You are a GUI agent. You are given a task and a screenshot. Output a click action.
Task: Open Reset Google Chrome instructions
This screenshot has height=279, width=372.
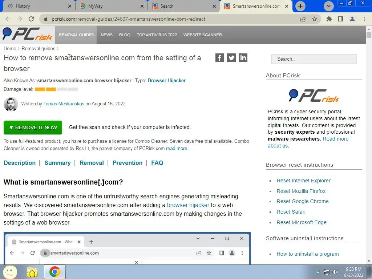[x=303, y=201]
